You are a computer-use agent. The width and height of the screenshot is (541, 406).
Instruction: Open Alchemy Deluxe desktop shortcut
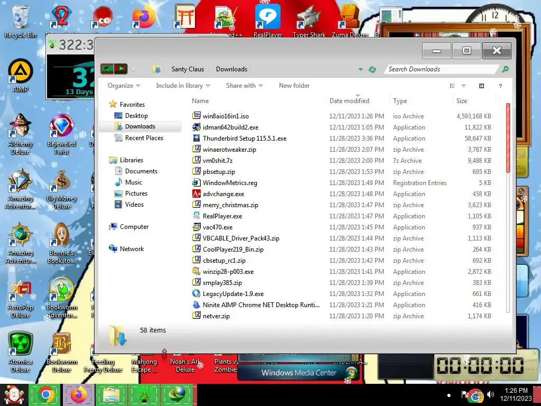(21, 134)
